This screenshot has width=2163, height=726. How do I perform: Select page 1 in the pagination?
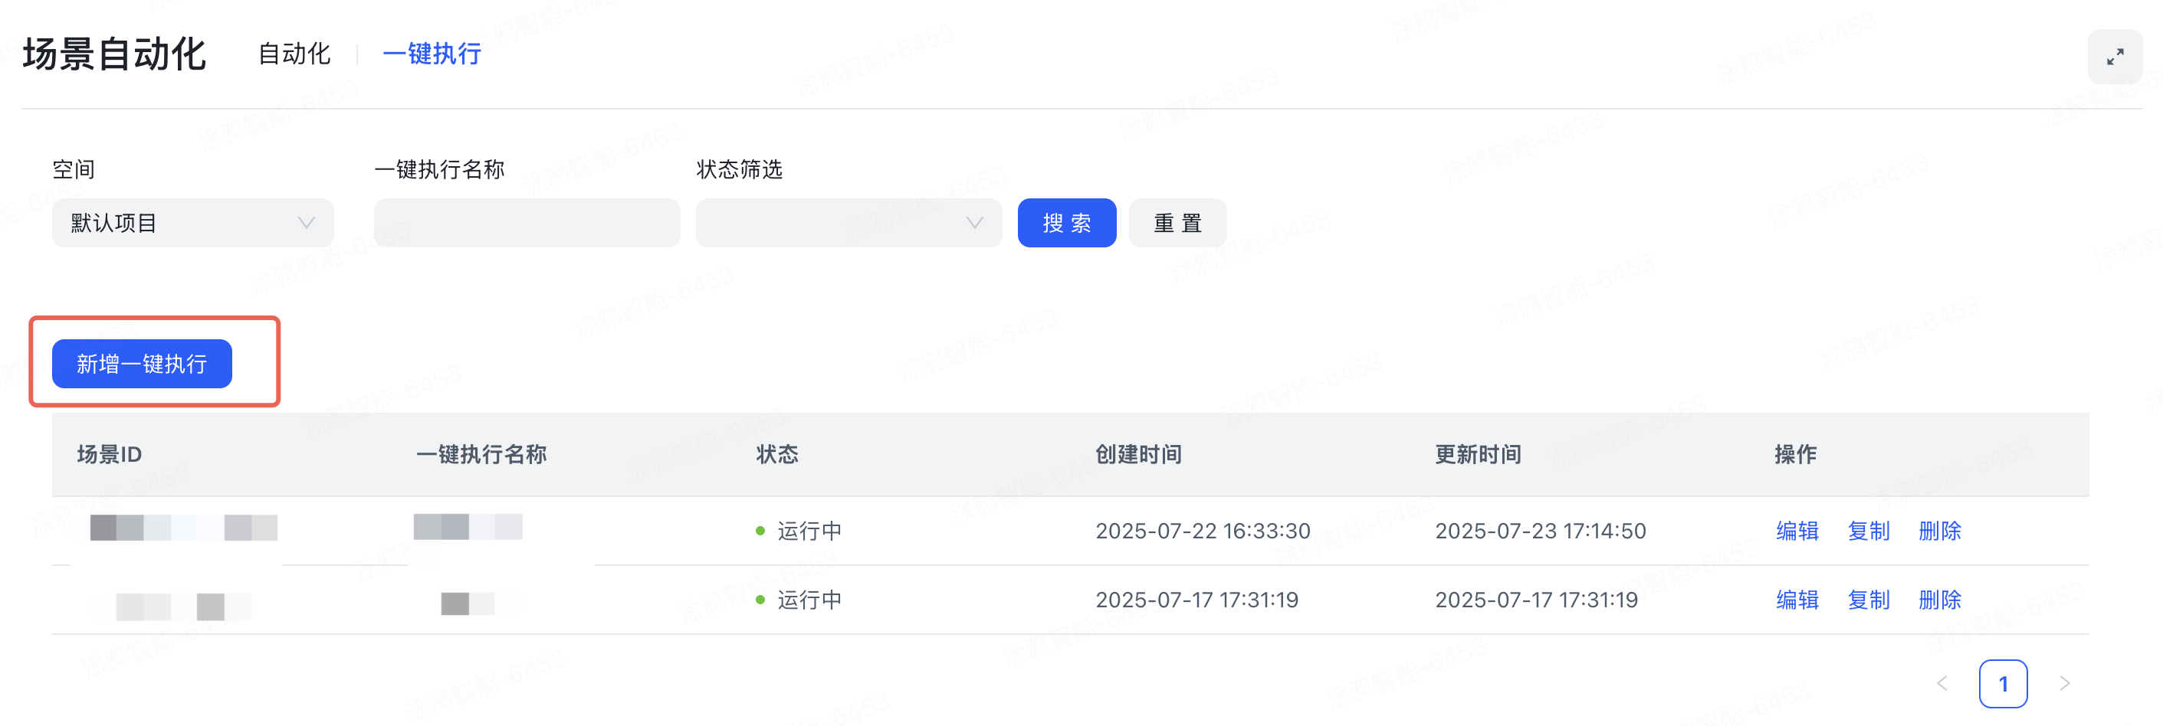click(2003, 683)
